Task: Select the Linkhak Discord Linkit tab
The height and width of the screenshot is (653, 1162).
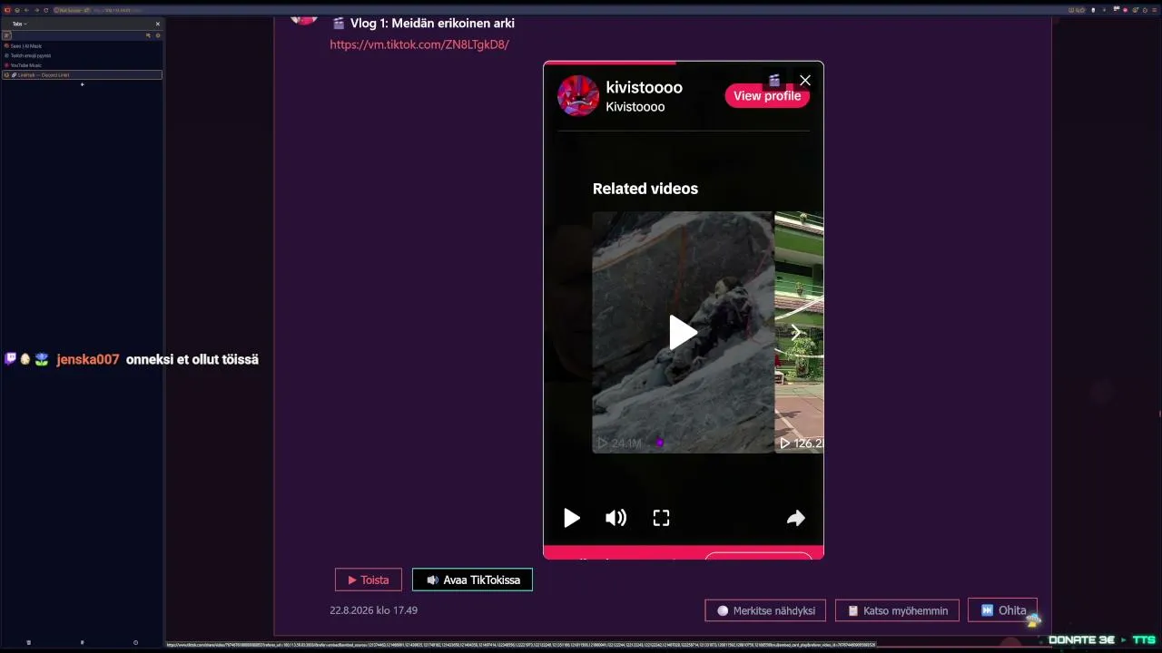Action: pyautogui.click(x=82, y=74)
